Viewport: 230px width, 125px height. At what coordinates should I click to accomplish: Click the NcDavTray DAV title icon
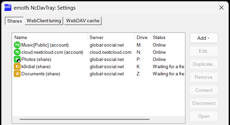pyautogui.click(x=8, y=8)
